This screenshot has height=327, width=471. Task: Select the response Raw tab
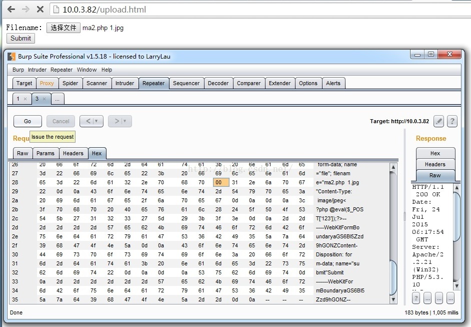click(435, 175)
